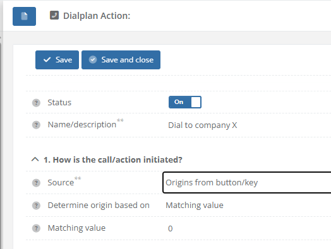
Task: Click the 'Status' label text
Action: point(59,103)
